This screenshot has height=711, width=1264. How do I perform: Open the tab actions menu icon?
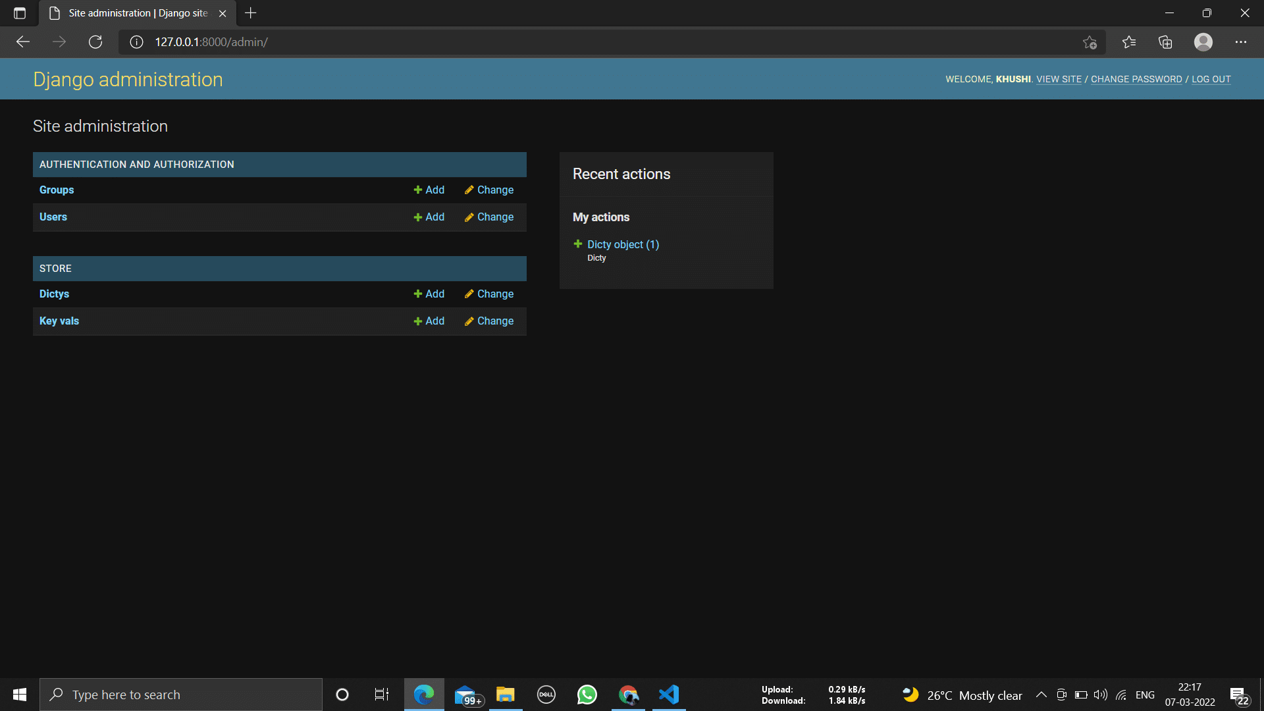20,13
